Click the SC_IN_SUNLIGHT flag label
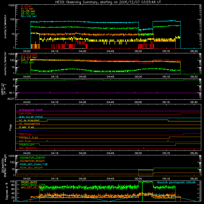204x204 pixels. tap(29, 120)
